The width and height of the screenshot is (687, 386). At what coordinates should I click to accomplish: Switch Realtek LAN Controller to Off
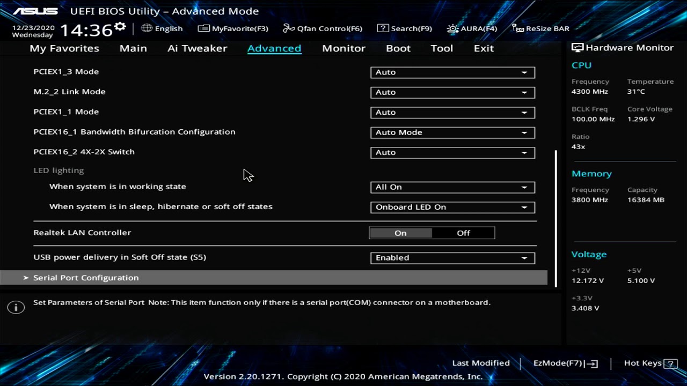463,233
